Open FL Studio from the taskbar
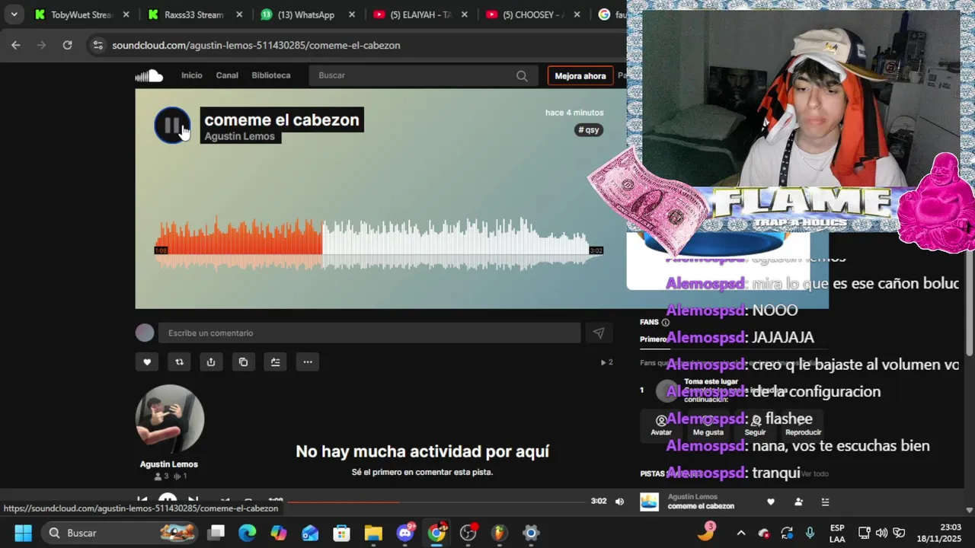The width and height of the screenshot is (975, 548). [500, 533]
